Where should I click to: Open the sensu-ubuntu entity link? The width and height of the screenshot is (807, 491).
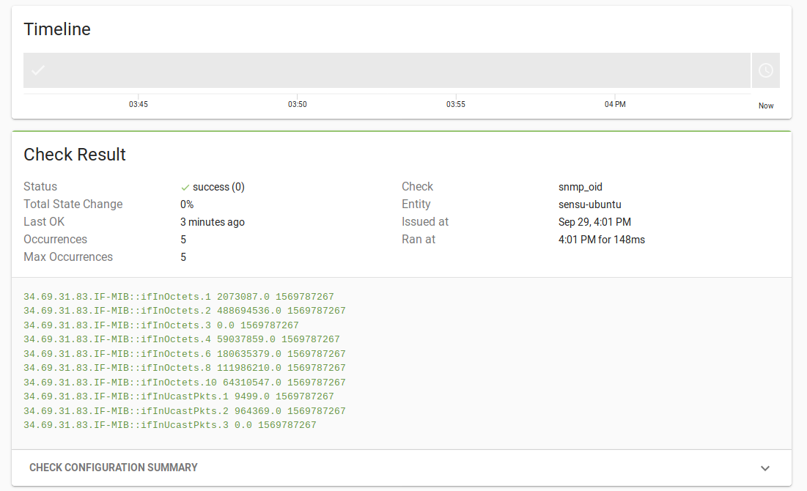coord(590,204)
